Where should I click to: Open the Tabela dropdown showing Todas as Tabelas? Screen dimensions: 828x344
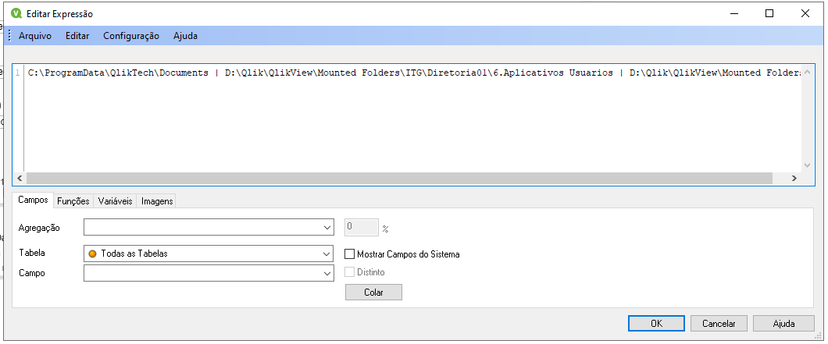[x=209, y=254]
